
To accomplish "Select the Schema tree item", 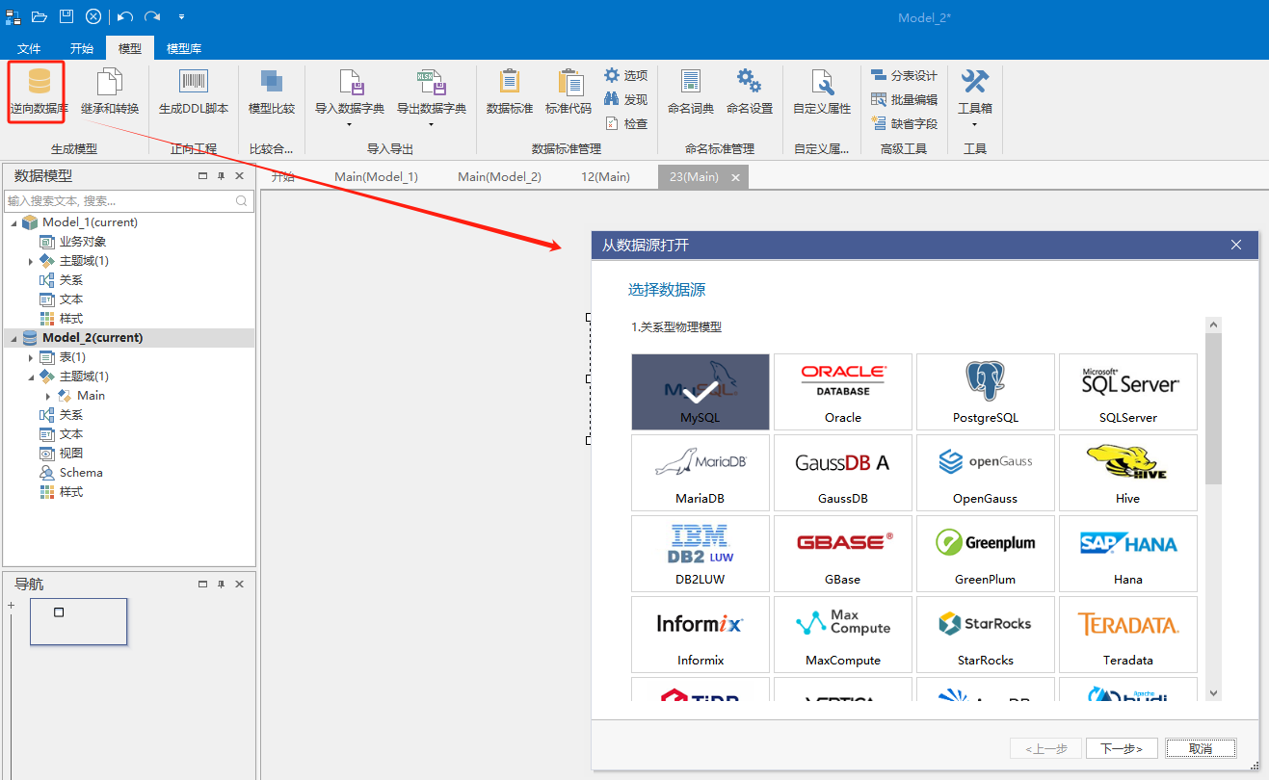I will (x=81, y=473).
